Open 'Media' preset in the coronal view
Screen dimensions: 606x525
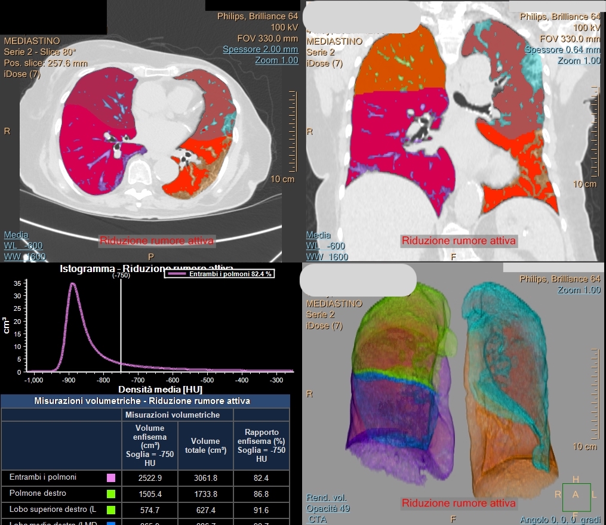point(318,235)
